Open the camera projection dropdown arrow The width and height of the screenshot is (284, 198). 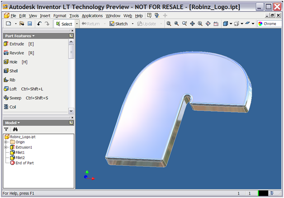pyautogui.click(x=242, y=24)
